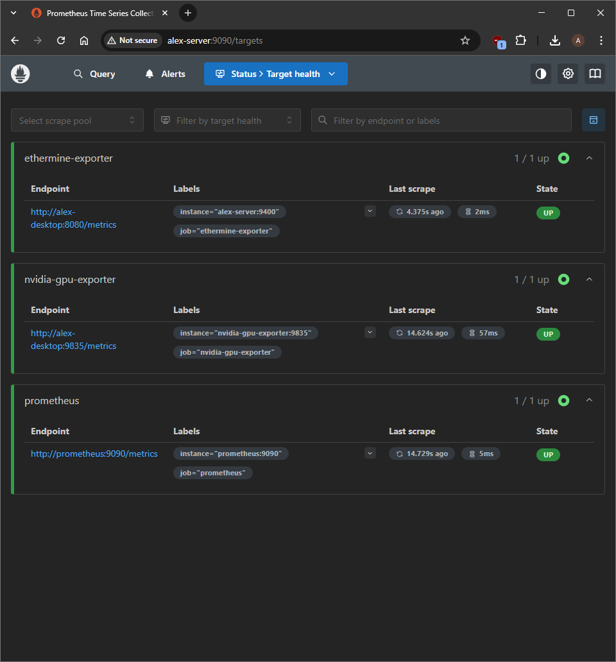Click the ethermine-exporter pool title
616x662 pixels.
click(69, 158)
